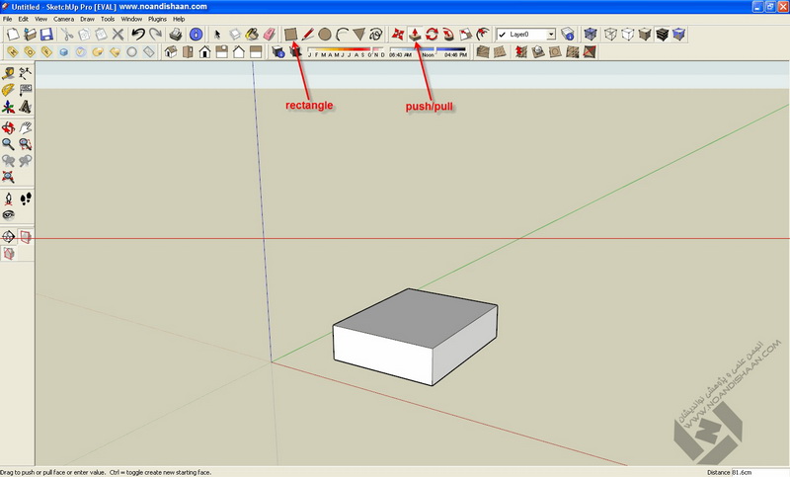Activate the Orbit camera tool

click(9, 126)
